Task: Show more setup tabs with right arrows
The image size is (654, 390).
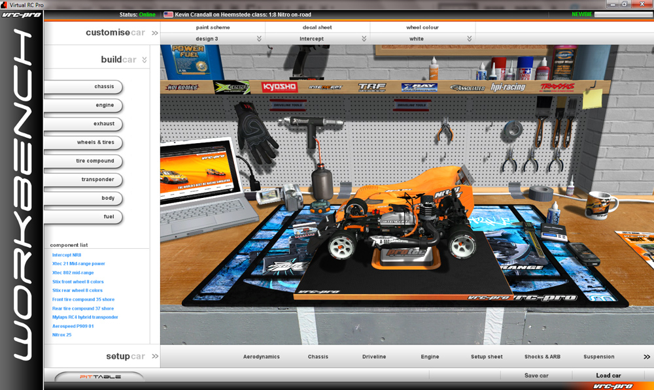Action: click(x=647, y=357)
